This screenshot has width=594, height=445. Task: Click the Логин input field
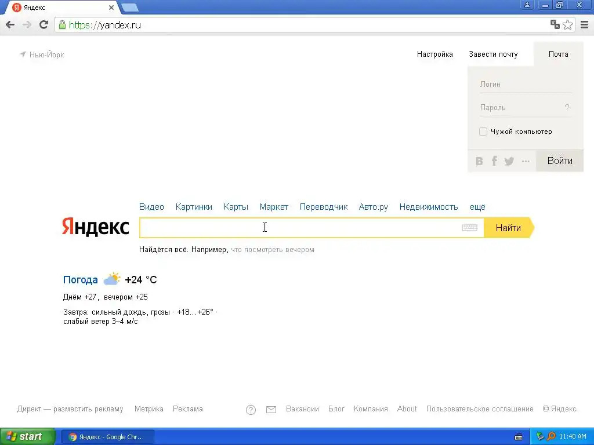526,85
